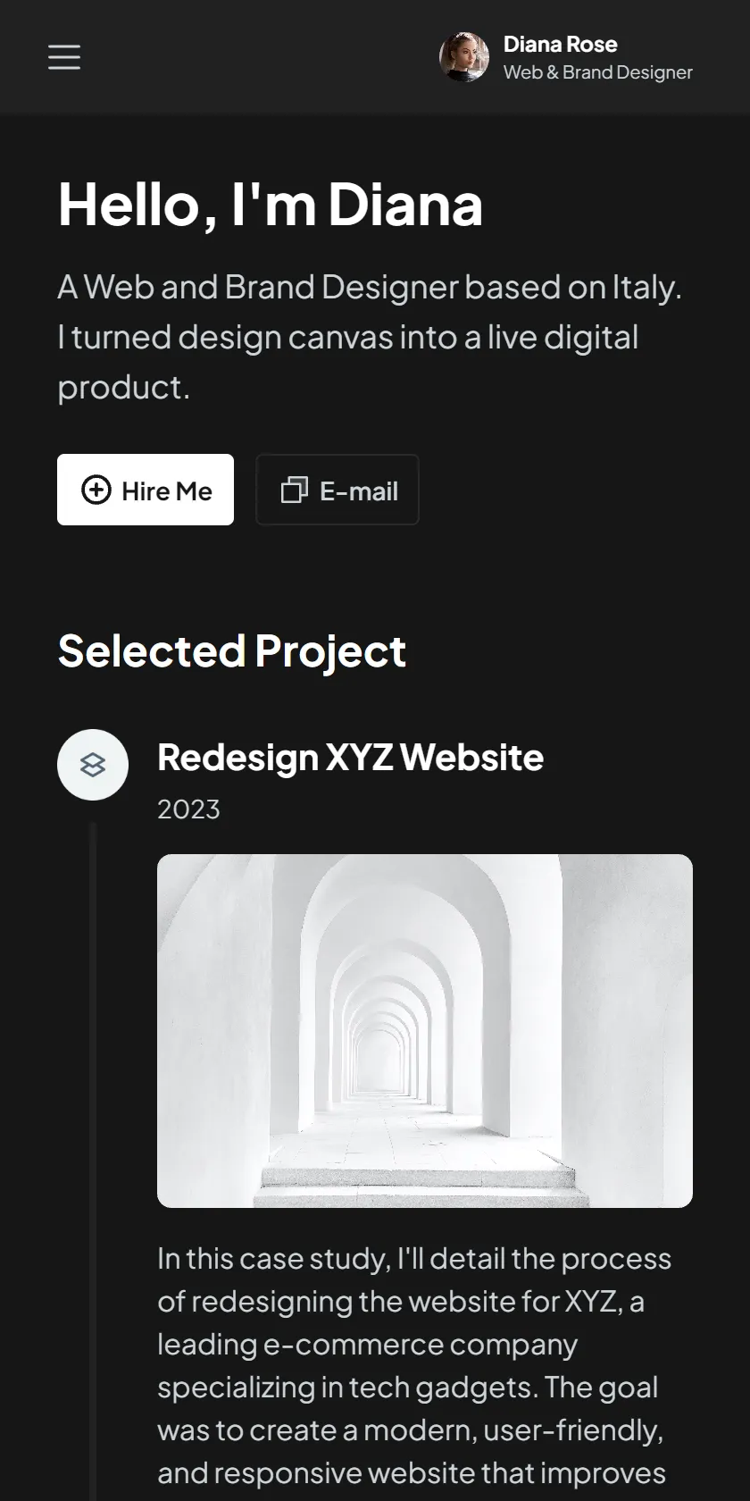Screen dimensions: 750x1501
Task: Open the Redesign XYZ Website project title
Action: point(350,758)
